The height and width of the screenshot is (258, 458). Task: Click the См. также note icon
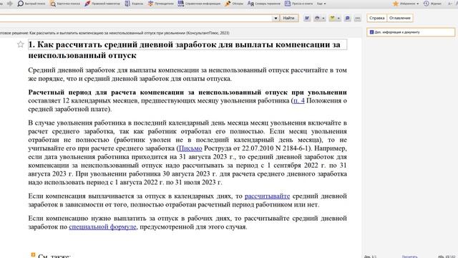33,255
